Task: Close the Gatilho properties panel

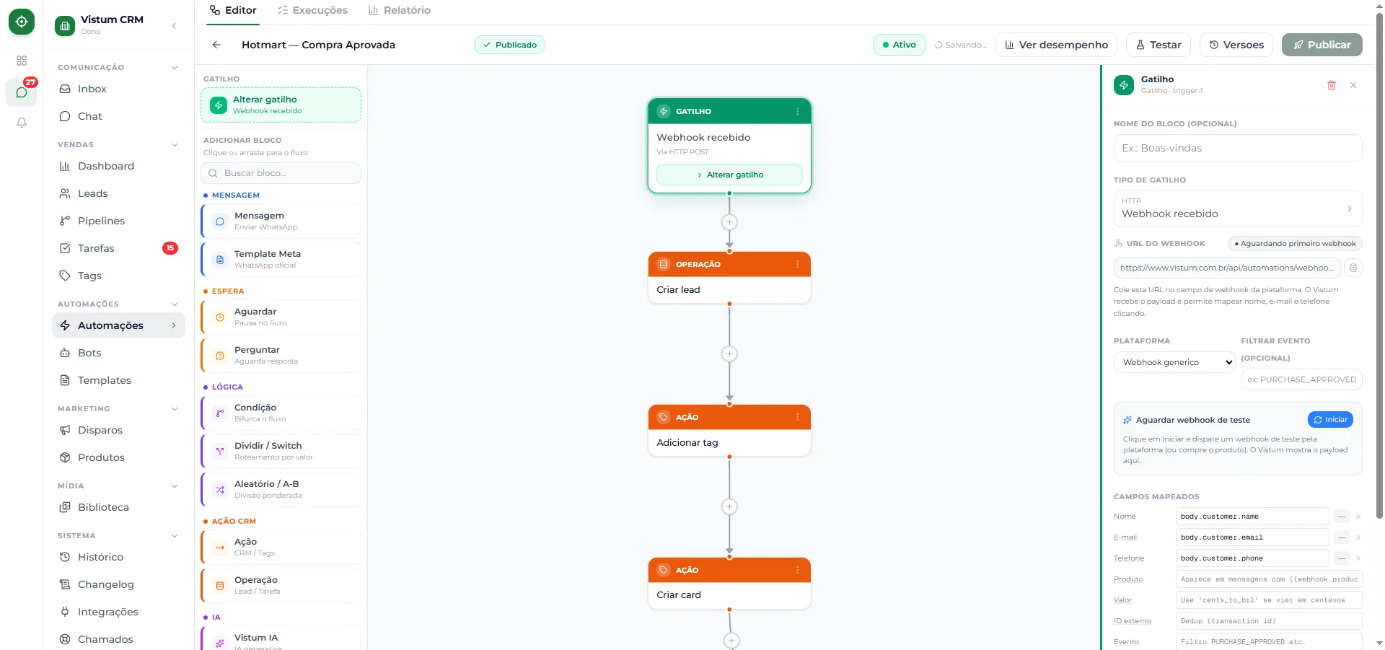Action: point(1353,85)
